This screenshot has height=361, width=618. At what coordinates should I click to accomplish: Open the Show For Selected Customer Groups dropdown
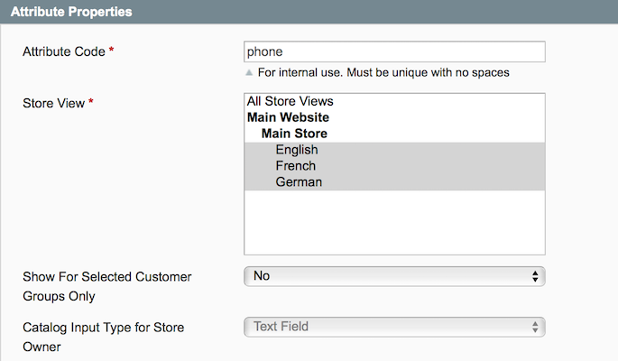point(394,276)
